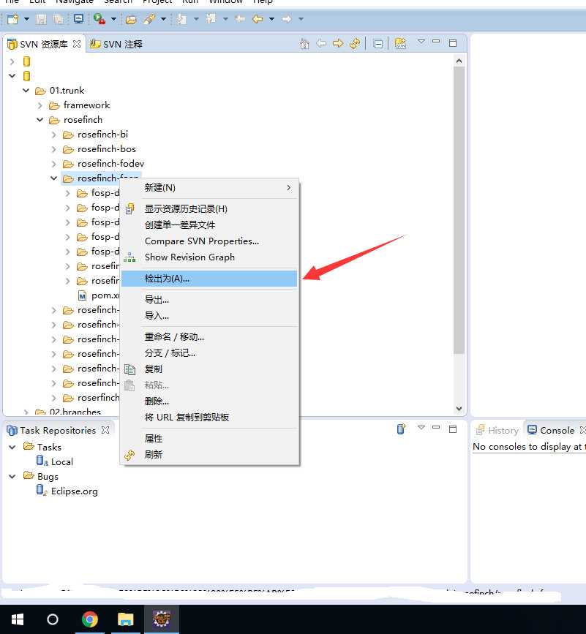Open the SVN view menu triangle

tap(421, 42)
